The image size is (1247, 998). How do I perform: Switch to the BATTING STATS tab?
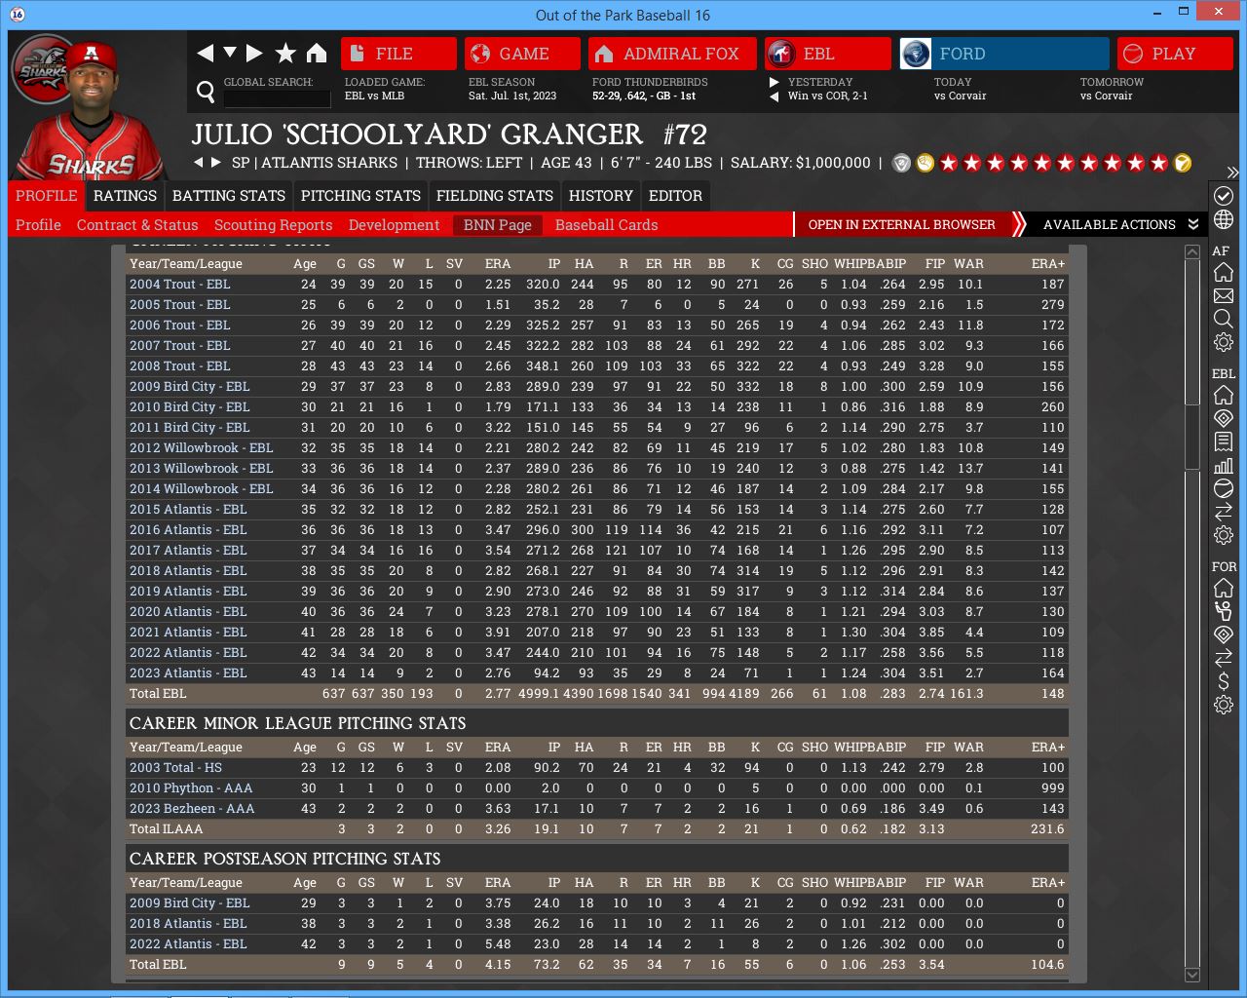click(x=229, y=196)
